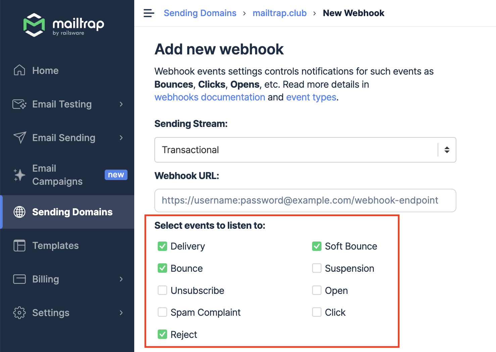
Task: Expand the Email Testing submenu chevron
Action: [121, 104]
